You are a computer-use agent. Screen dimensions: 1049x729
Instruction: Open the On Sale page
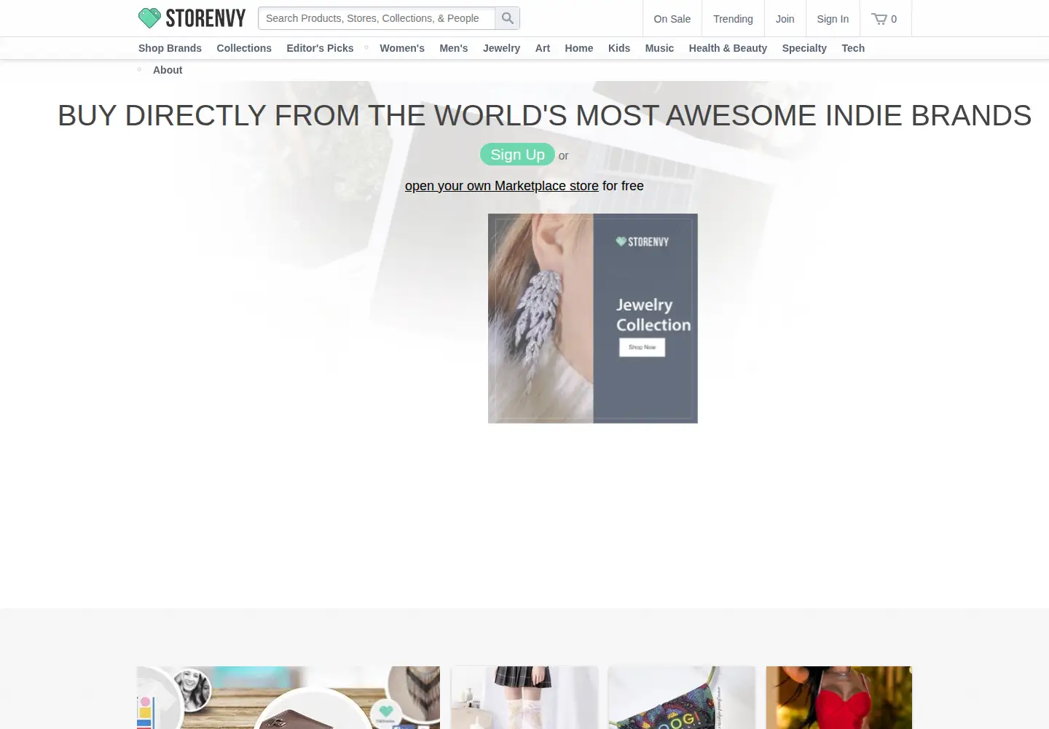pos(672,19)
